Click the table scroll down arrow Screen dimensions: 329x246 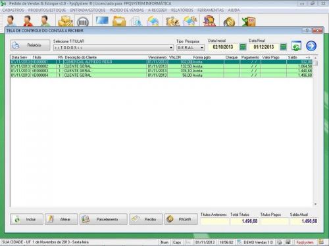(x=315, y=204)
